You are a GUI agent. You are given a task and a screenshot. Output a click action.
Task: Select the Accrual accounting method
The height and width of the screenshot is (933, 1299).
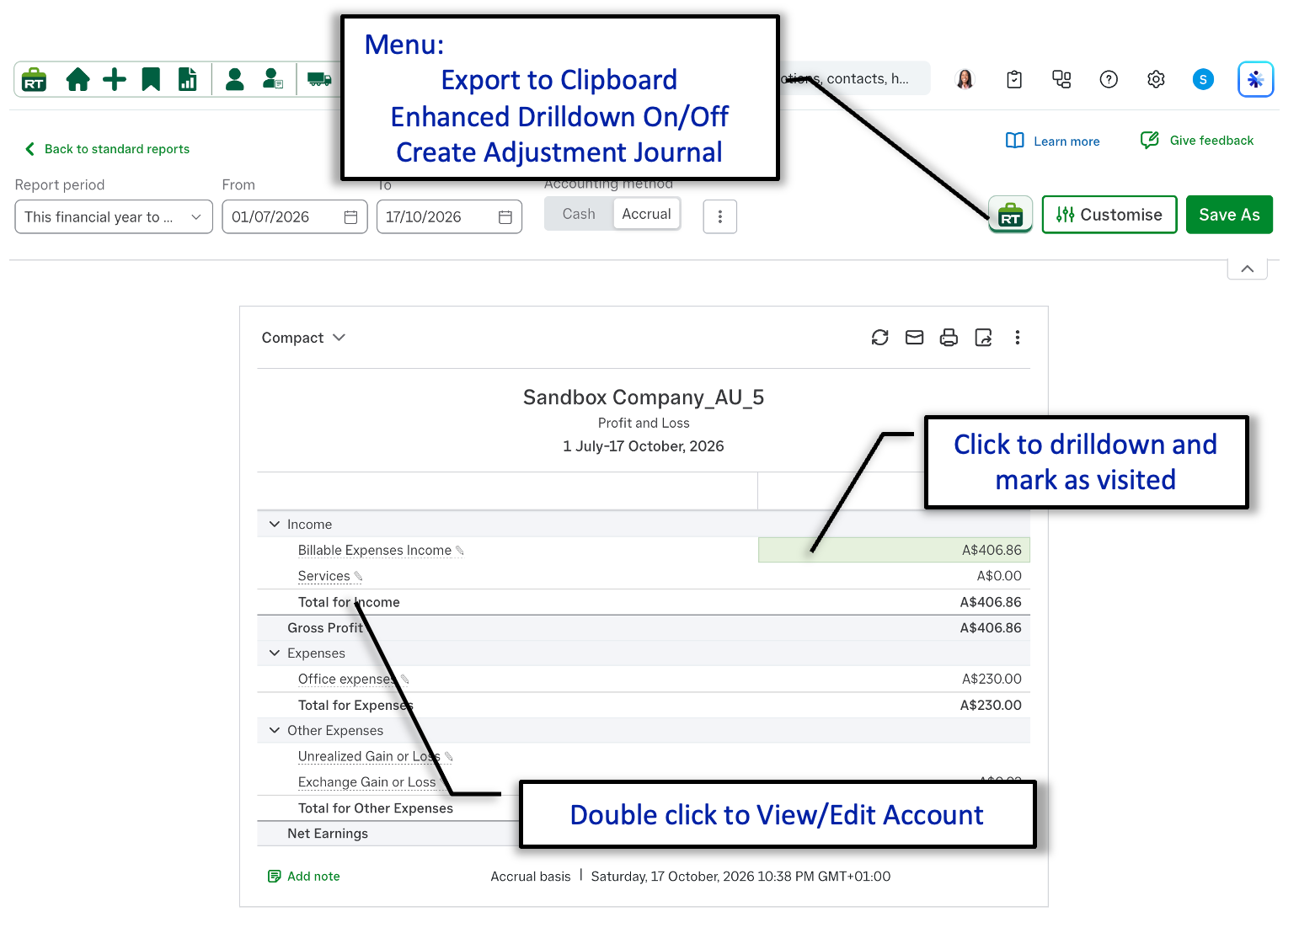coord(646,214)
